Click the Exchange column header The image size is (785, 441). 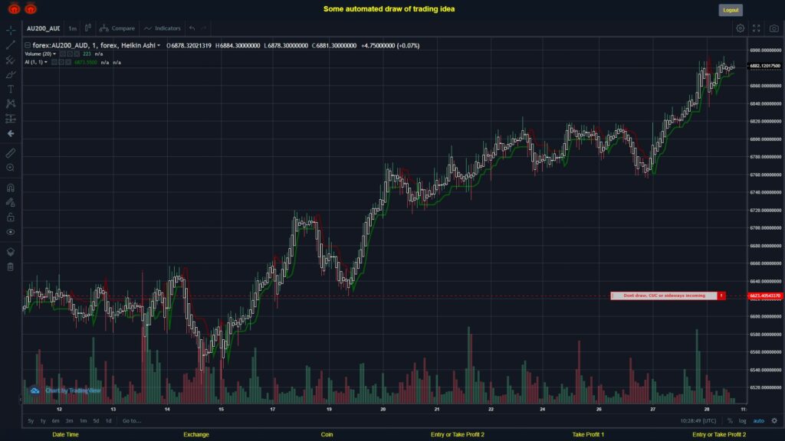coord(195,435)
